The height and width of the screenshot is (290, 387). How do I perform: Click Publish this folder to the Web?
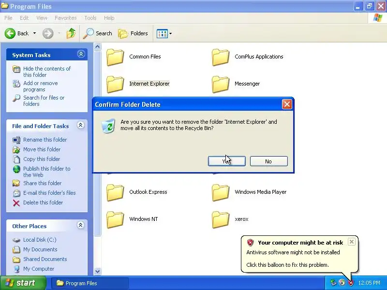pyautogui.click(x=46, y=172)
